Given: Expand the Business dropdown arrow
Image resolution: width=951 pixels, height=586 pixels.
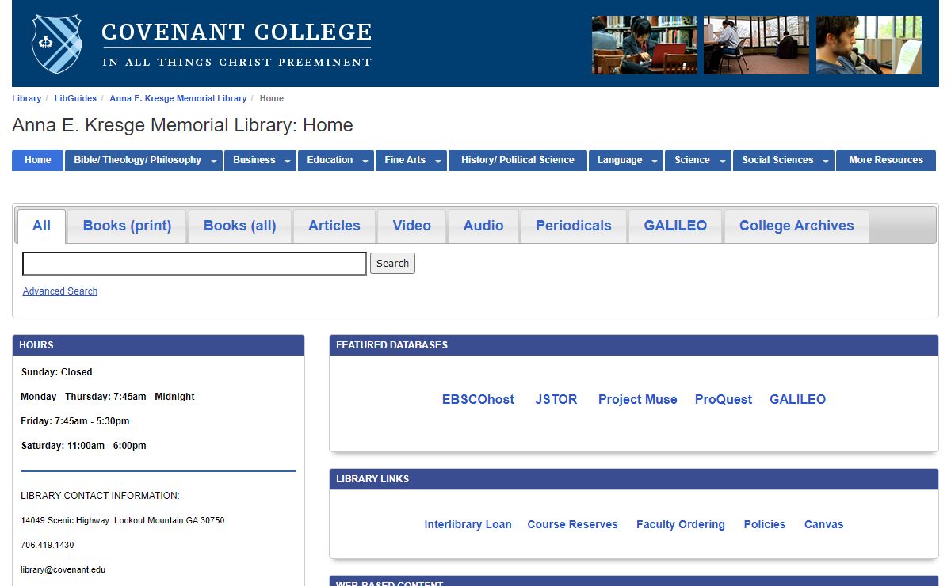Looking at the screenshot, I should (x=288, y=161).
